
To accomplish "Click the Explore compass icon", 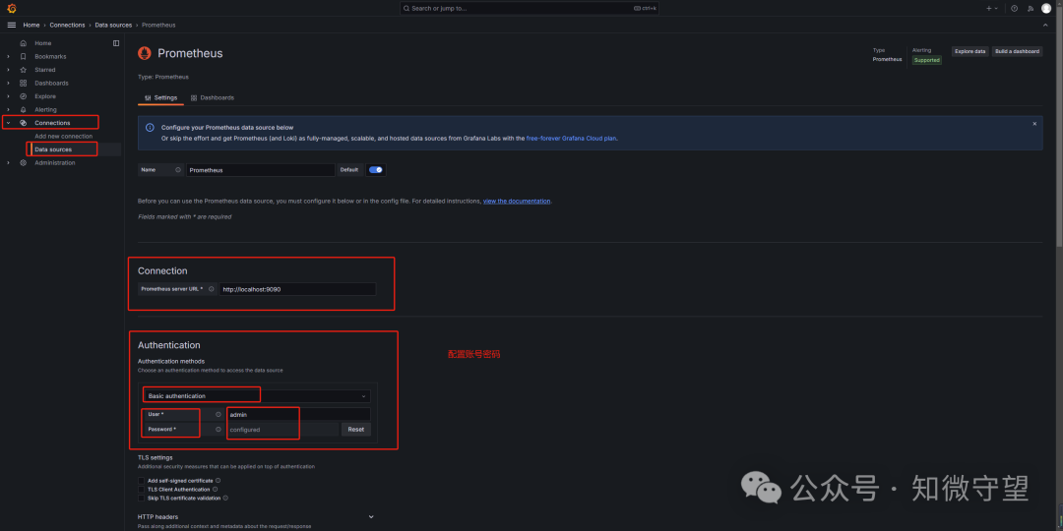I will pyautogui.click(x=23, y=96).
